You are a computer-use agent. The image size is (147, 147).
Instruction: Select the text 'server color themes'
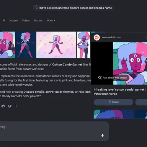pyautogui.click(x=60, y=92)
